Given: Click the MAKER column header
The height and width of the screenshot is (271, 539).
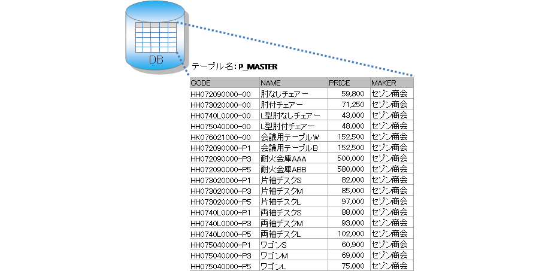Looking at the screenshot, I should [390, 83].
